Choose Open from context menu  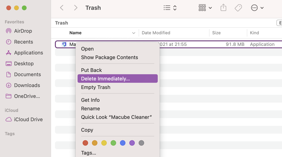click(118, 49)
